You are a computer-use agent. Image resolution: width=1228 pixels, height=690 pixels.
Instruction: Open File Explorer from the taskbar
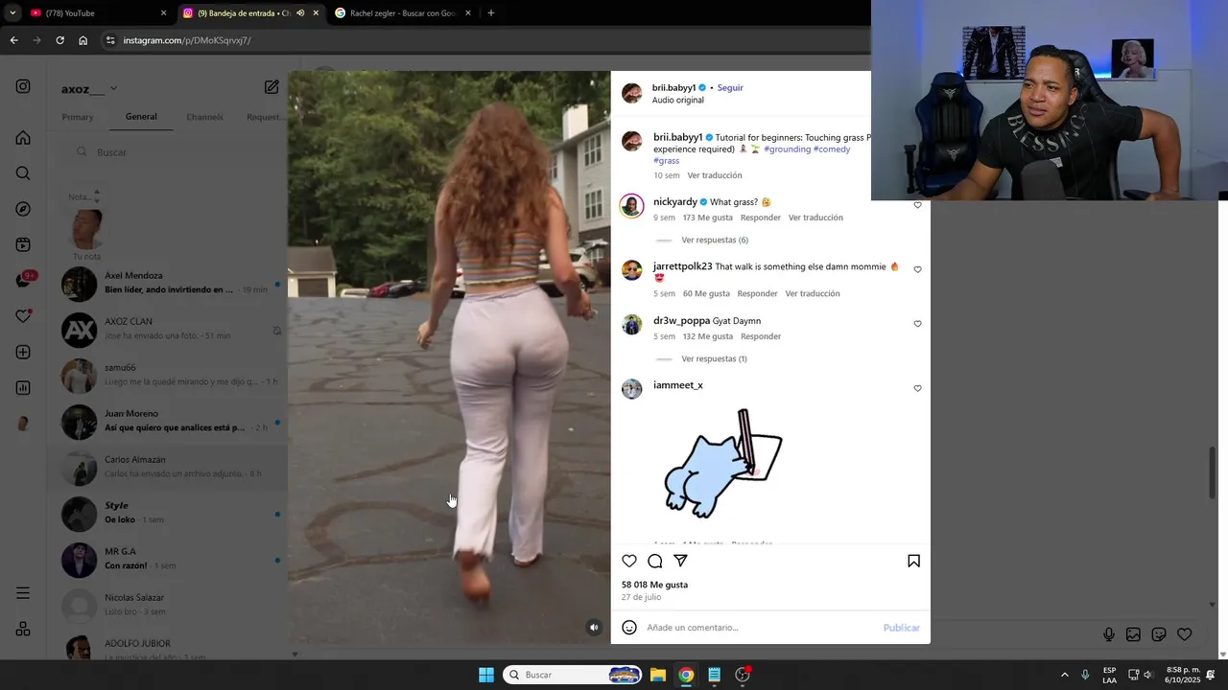coord(658,675)
